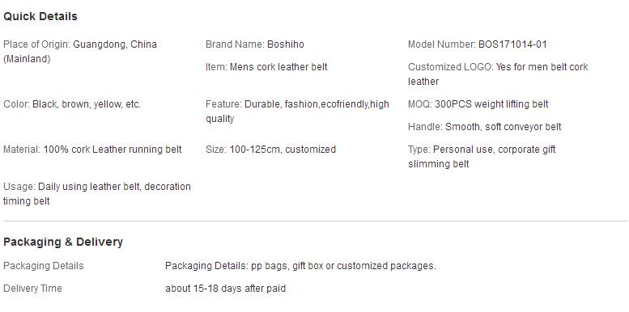
Task: Click the horizontal divider line between sections
Action: point(315,221)
